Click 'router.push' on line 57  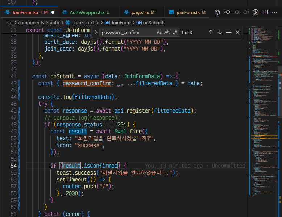(x=79, y=187)
